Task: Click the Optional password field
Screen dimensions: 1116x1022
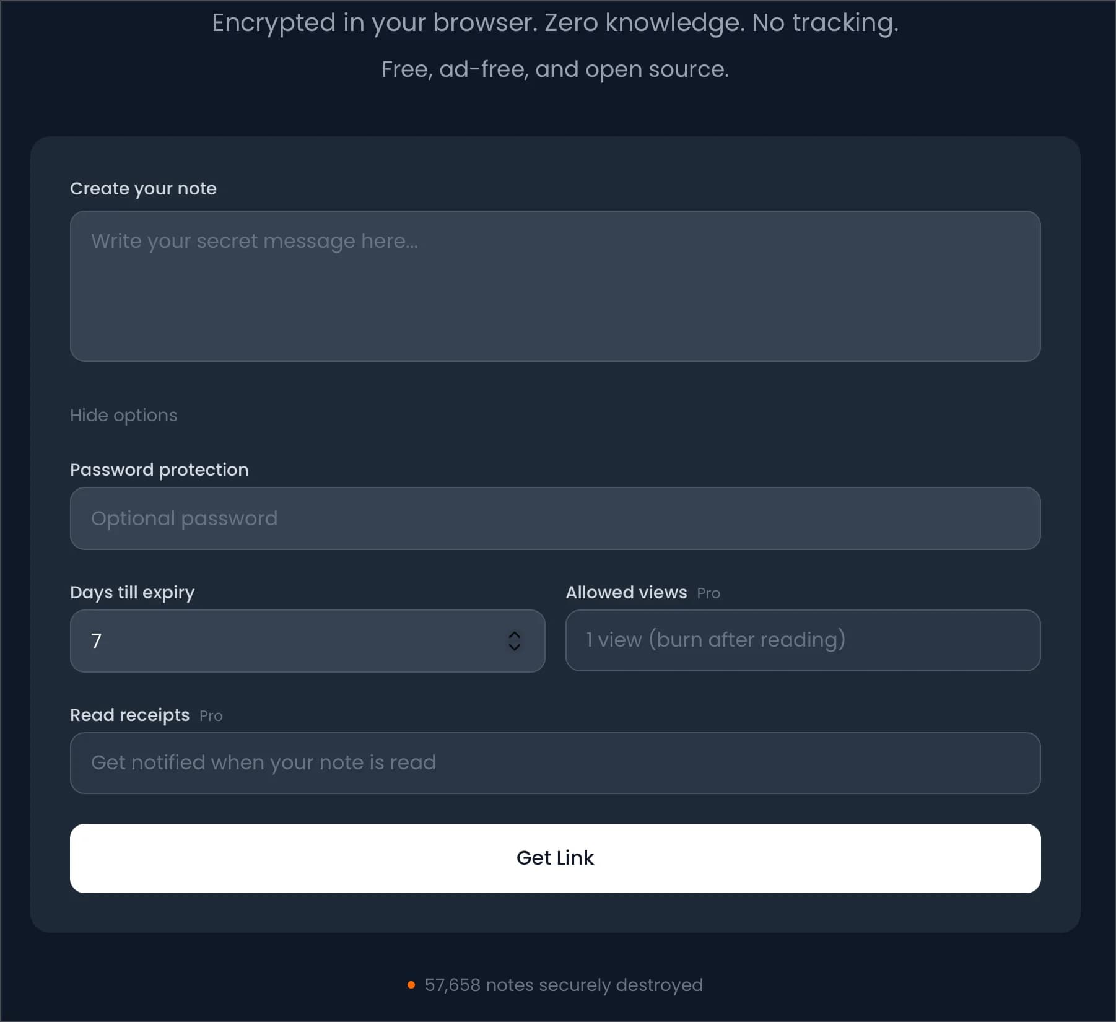Action: (556, 518)
